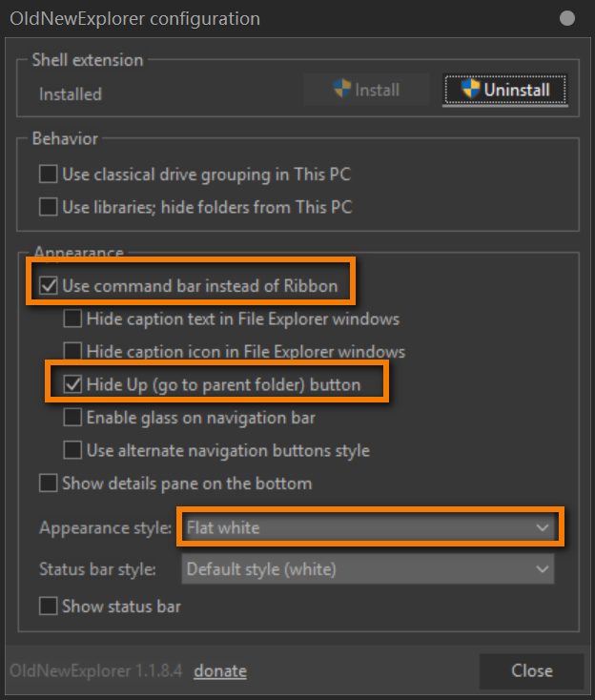Click the round dot in title bar
595x700 pixels.
tap(567, 18)
